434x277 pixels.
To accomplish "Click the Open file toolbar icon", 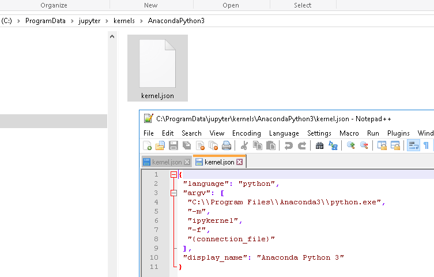I will coord(160,146).
